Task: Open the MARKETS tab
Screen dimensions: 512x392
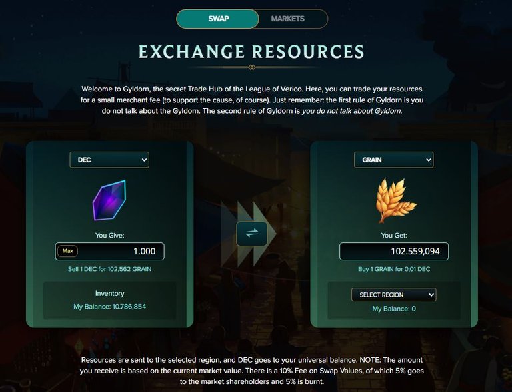Action: coord(288,19)
